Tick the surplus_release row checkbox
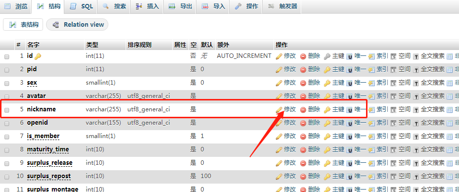 (x=7, y=163)
